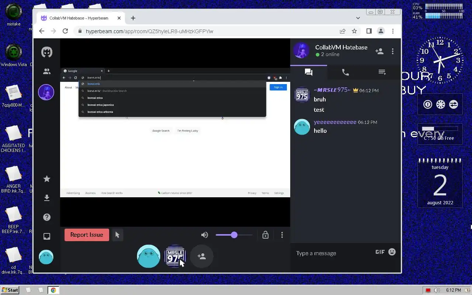This screenshot has height=295, width=472.
Task: Open BEEP BEEP.lnk desktop file
Action: [14, 220]
